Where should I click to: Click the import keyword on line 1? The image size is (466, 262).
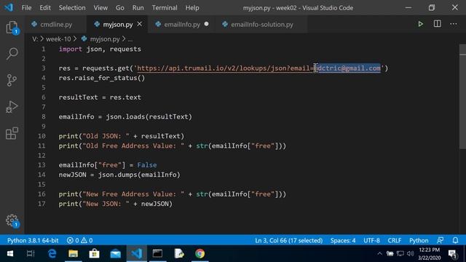pyautogui.click(x=71, y=49)
